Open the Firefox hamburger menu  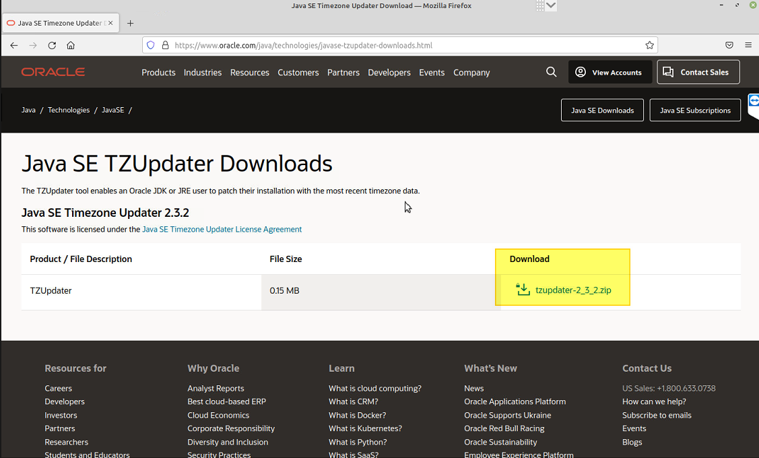748,45
